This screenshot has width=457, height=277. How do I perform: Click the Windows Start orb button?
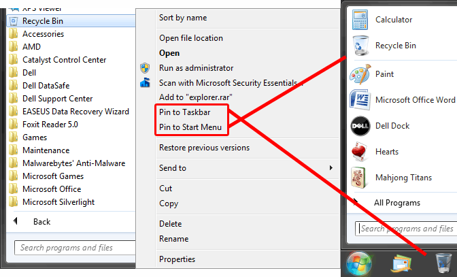click(357, 263)
